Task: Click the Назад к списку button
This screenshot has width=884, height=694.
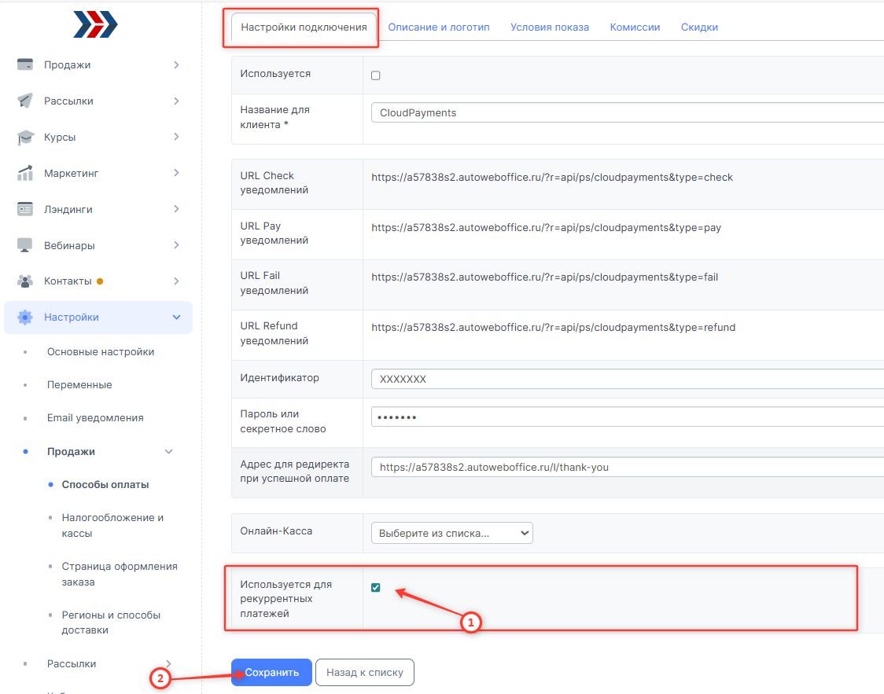Action: [364, 673]
